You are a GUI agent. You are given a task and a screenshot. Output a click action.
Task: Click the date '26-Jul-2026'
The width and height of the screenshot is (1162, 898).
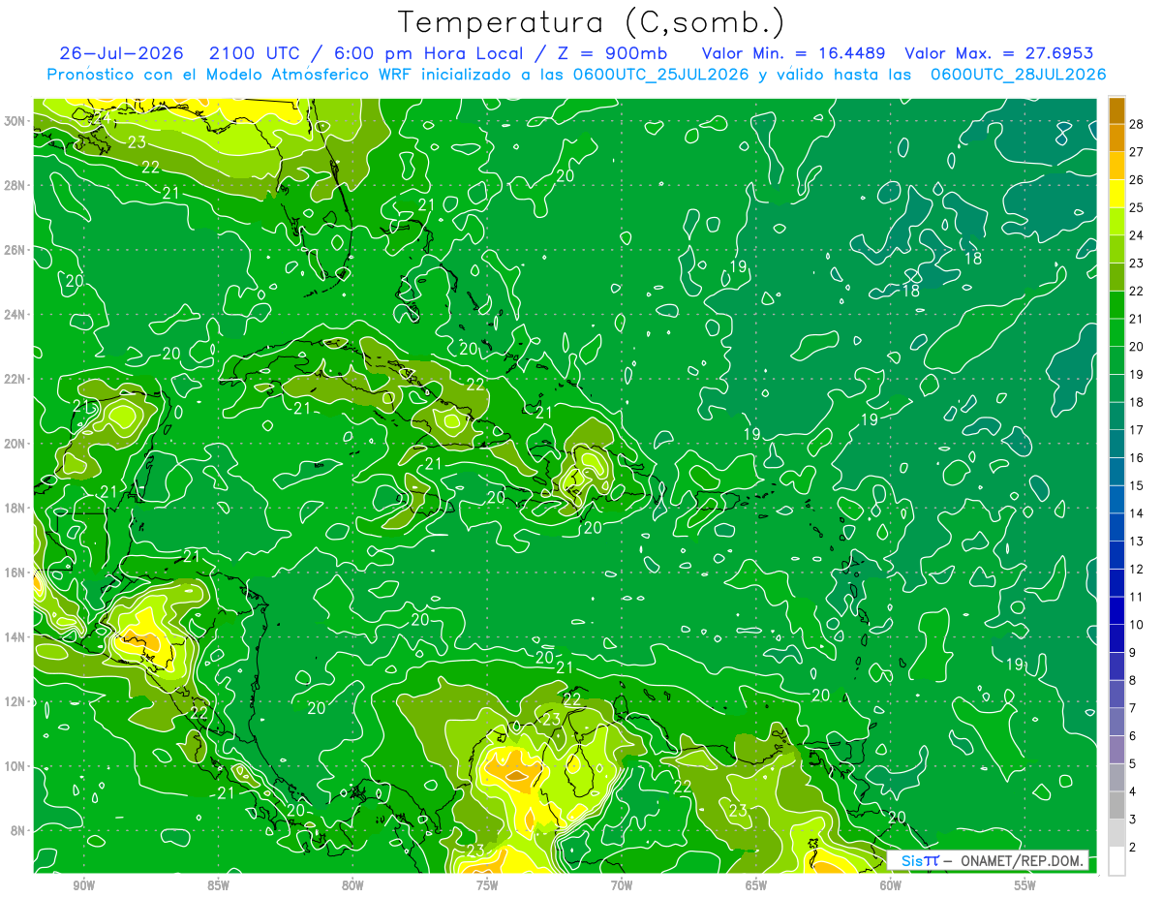120,53
